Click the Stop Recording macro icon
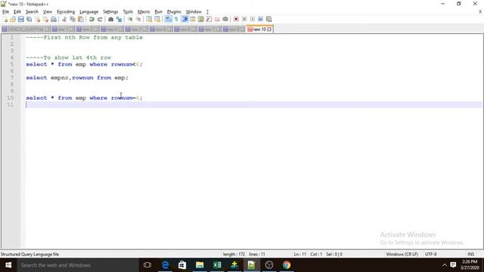 pyautogui.click(x=244, y=19)
